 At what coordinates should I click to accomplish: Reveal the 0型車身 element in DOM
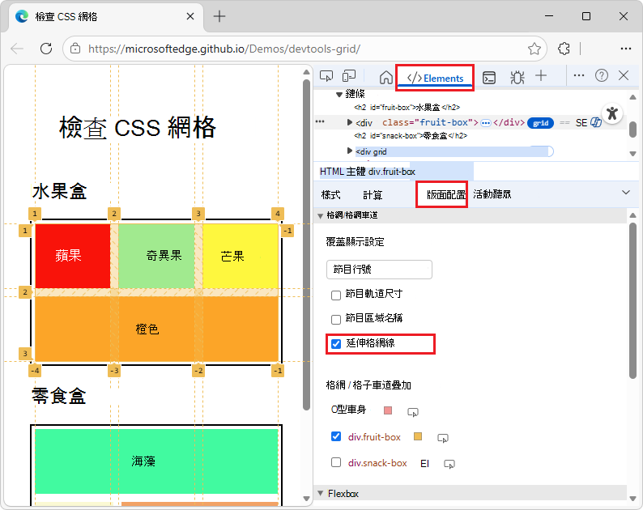click(x=412, y=412)
